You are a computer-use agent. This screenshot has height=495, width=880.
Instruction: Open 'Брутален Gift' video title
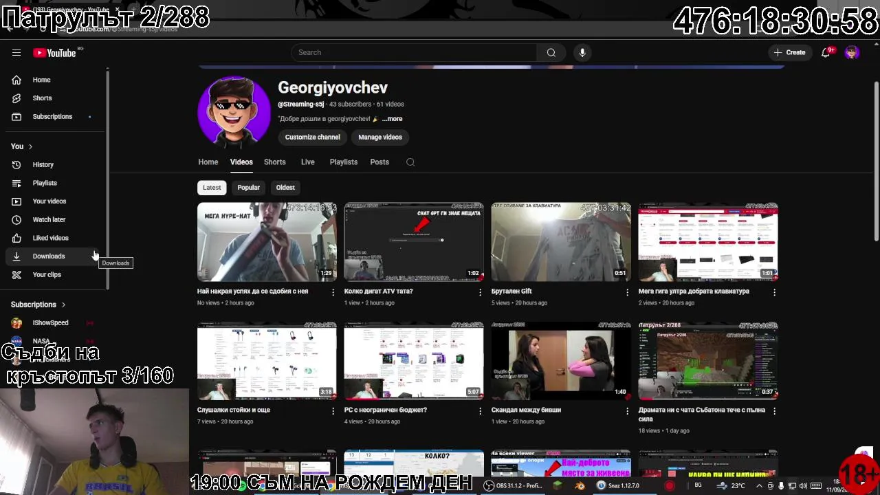coord(511,291)
